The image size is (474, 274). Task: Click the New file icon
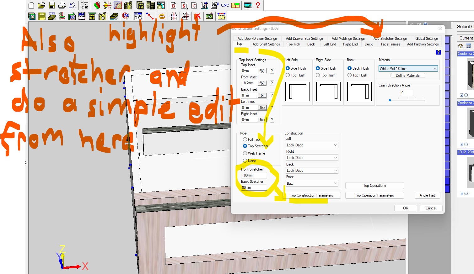[31, 5]
